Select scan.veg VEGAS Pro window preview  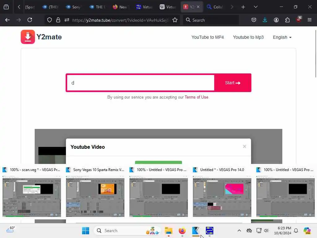pos(32,192)
